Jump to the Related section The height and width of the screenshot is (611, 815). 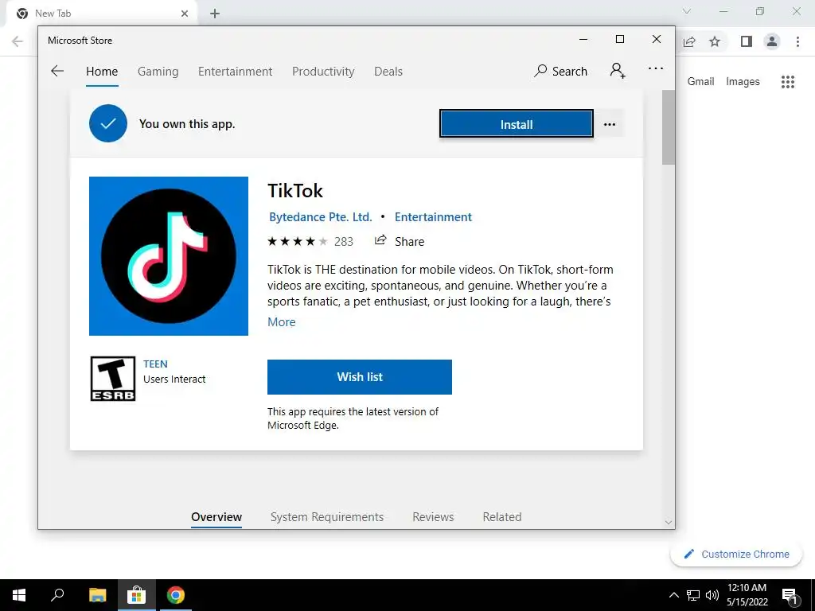(502, 517)
